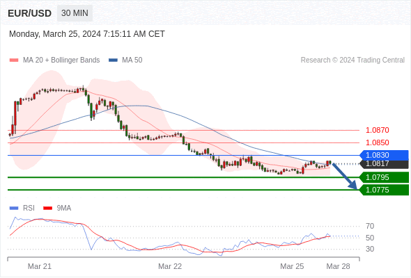Click the red 9MA legend swatch
Viewport: 411px width, 278px height.
47,208
